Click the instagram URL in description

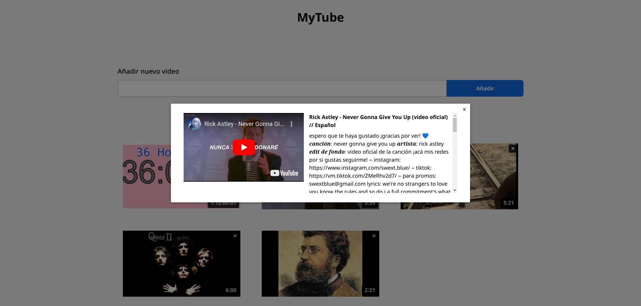(x=359, y=168)
